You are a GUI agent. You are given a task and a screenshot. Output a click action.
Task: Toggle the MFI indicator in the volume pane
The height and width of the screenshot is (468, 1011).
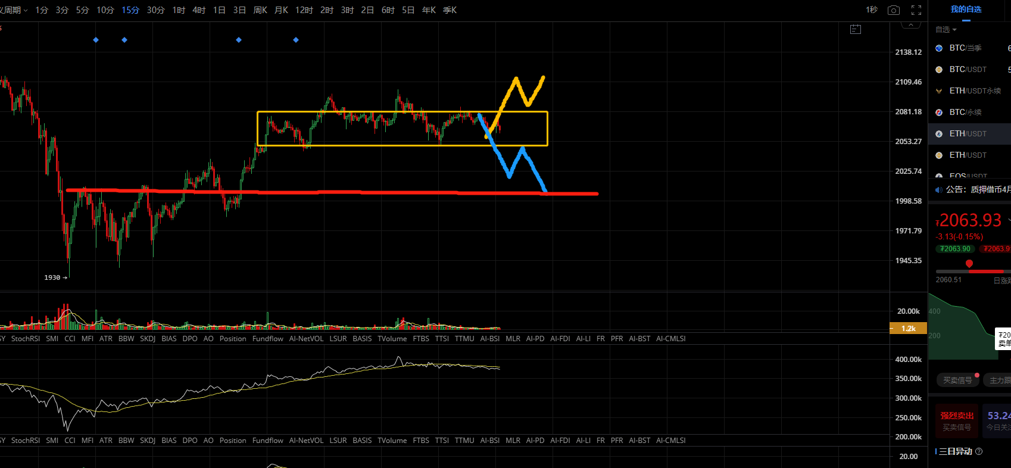click(88, 339)
